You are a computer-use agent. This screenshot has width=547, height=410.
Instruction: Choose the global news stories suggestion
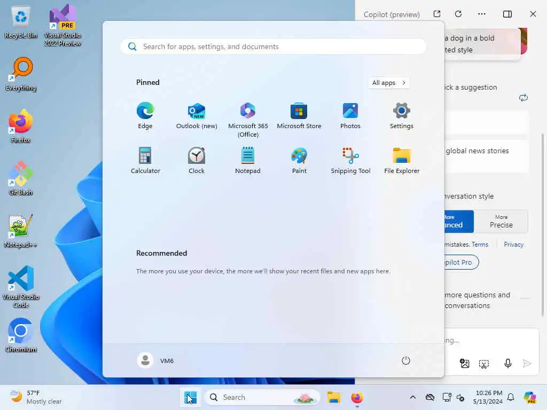(x=487, y=156)
